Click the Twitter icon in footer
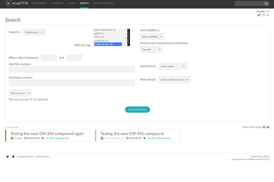 (7, 156)
